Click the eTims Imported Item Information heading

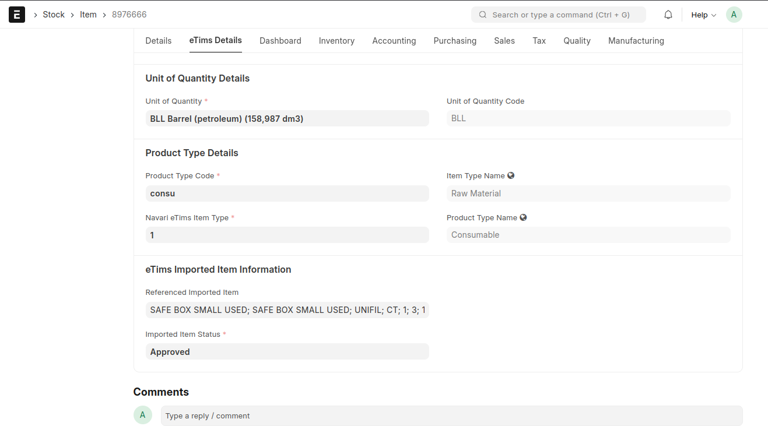coord(218,269)
